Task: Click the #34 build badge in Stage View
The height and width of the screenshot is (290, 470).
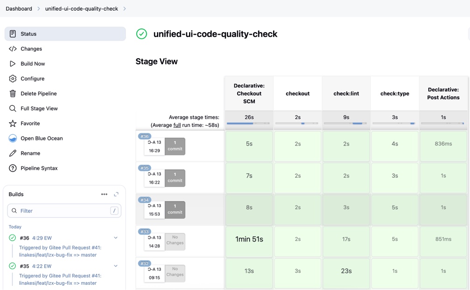Action: tap(144, 200)
